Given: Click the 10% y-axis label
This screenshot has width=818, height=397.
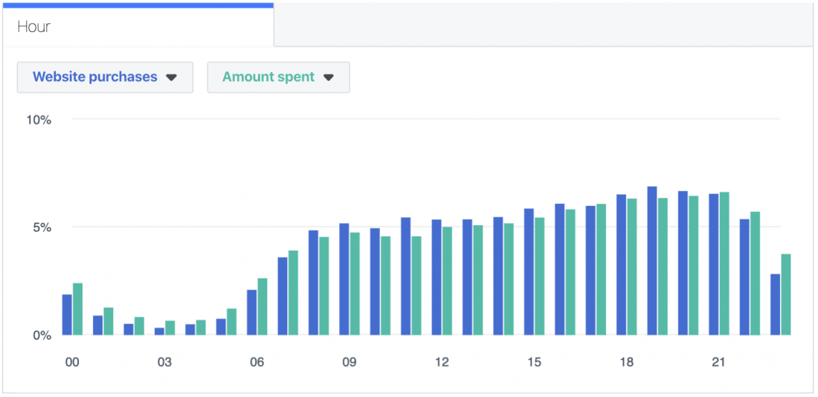Looking at the screenshot, I should point(39,120).
